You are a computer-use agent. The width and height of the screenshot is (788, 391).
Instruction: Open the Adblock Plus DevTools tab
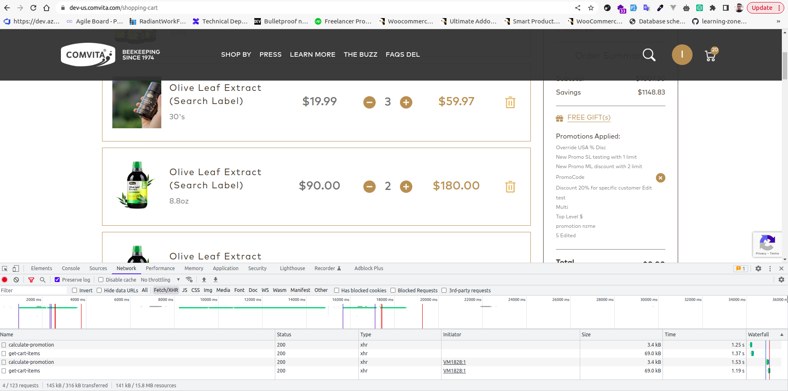(369, 268)
